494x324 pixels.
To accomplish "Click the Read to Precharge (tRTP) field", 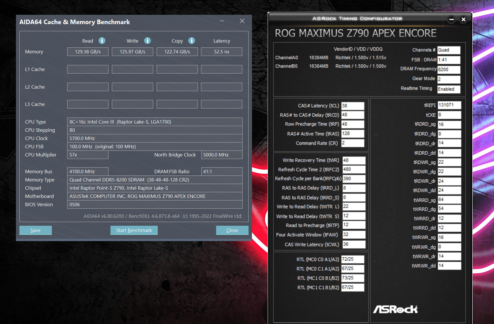I will coord(354,225).
